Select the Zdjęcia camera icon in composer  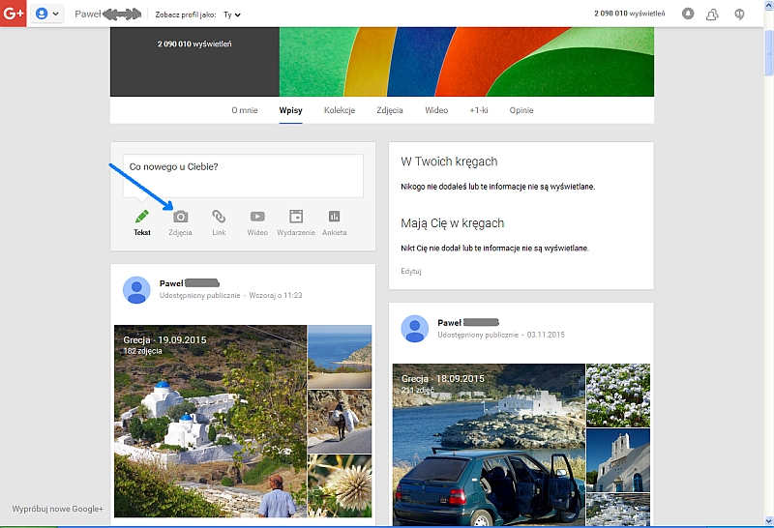click(180, 218)
